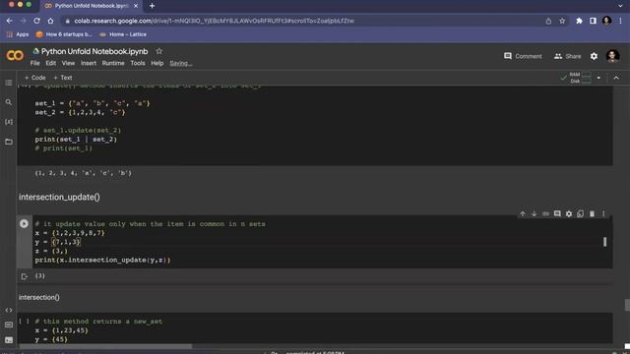Bookmark this page star icon
Screen dimensions: 630x354
[562, 21]
